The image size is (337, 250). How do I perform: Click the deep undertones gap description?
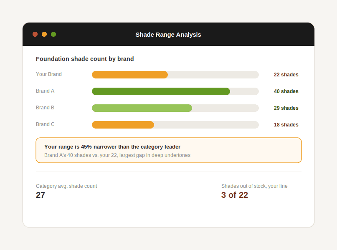[x=117, y=155]
